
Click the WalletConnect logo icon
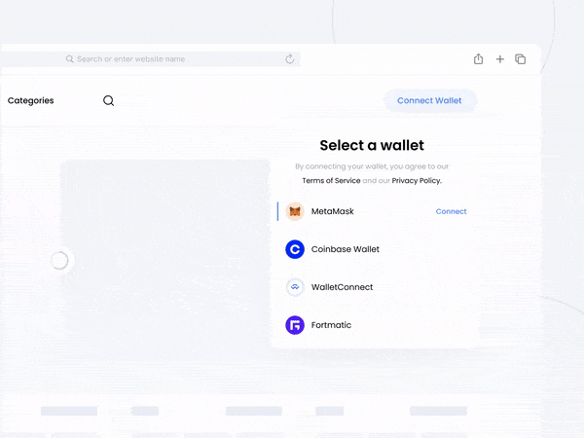[295, 287]
